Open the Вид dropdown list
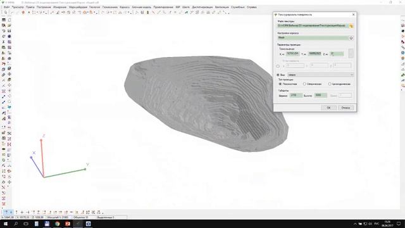The image size is (405, 228). tap(321, 75)
